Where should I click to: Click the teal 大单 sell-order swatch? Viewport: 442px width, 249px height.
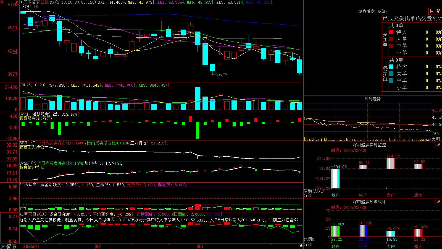[391, 74]
